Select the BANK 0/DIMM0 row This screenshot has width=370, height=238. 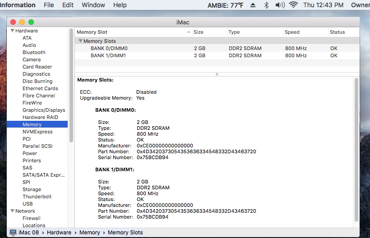coord(217,48)
